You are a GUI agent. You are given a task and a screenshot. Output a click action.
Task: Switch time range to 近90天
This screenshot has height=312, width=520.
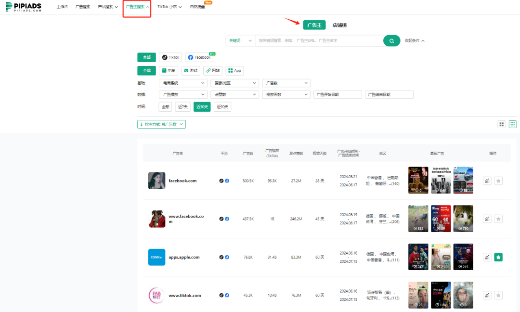[222, 106]
